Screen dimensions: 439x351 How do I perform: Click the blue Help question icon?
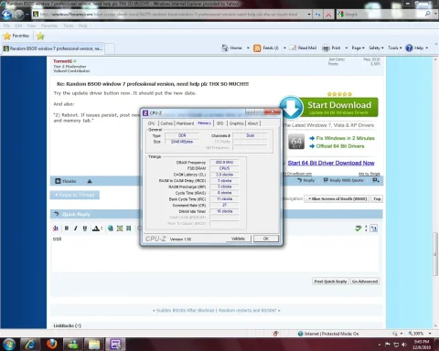[409, 48]
